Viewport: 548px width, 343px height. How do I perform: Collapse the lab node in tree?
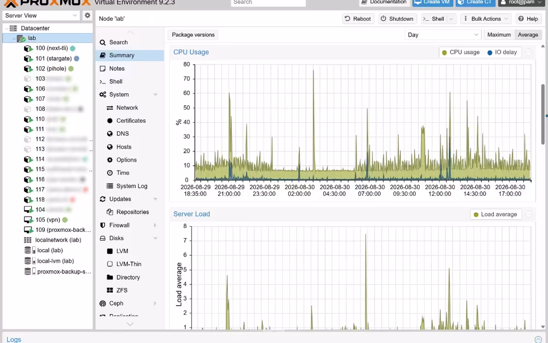(x=14, y=39)
